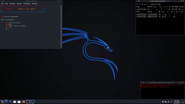
Task: Click the battery tray icon
Action: click(x=166, y=102)
